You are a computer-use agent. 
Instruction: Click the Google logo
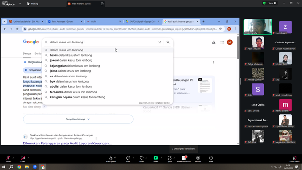[31, 42]
